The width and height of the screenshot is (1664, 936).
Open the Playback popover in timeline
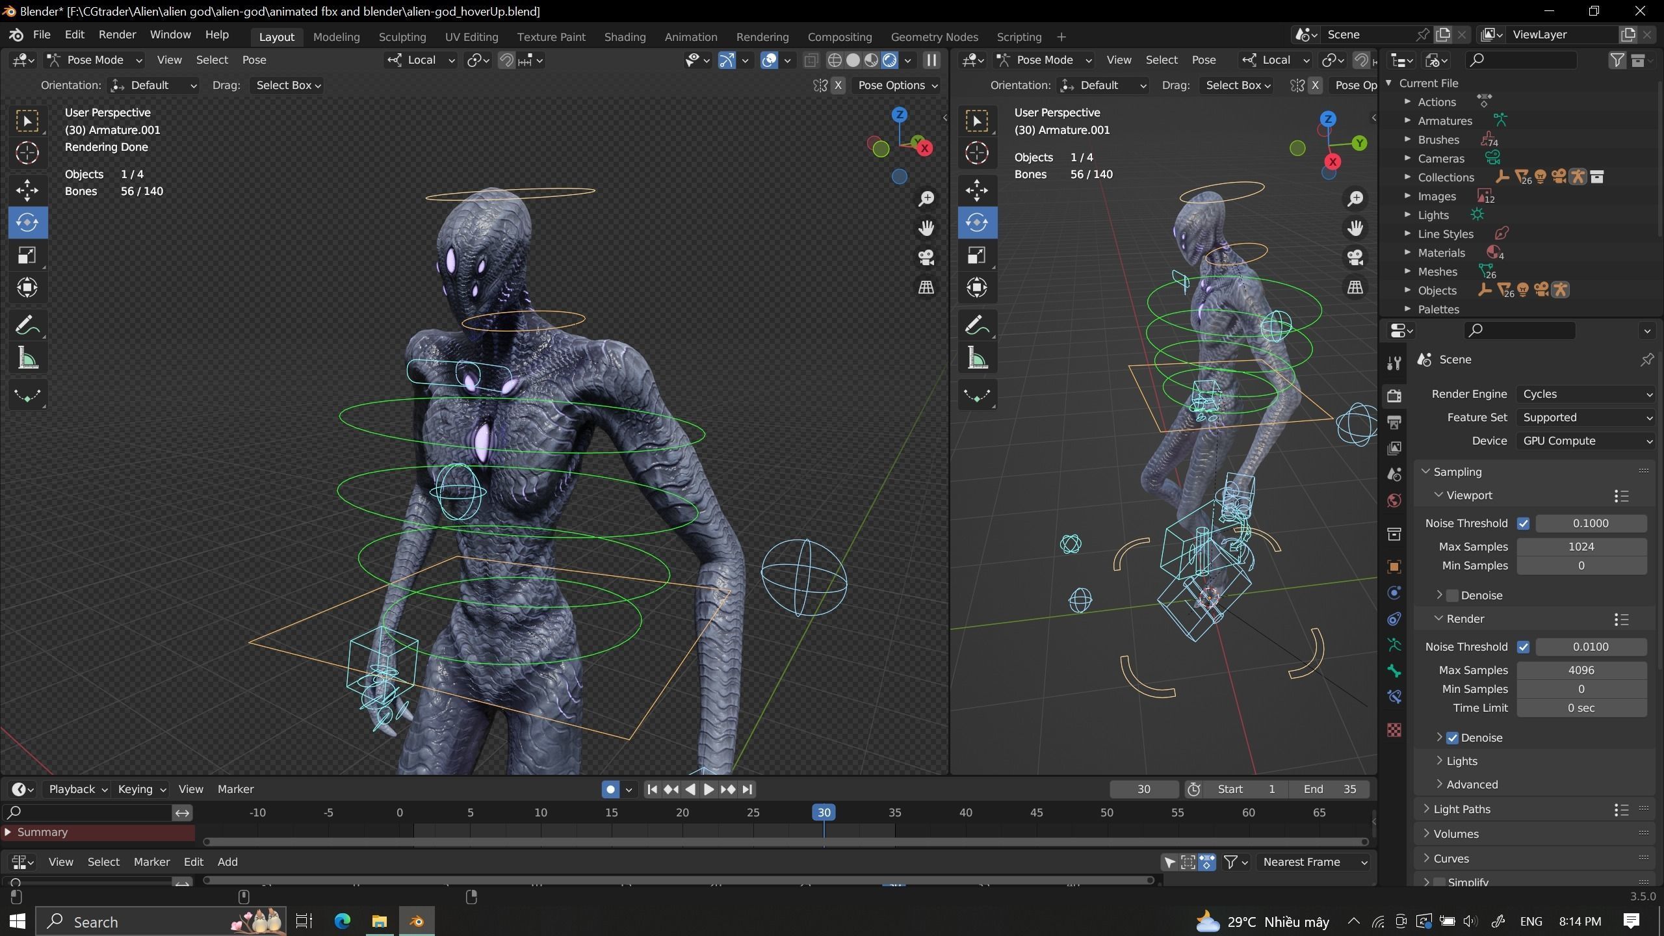[x=78, y=789]
